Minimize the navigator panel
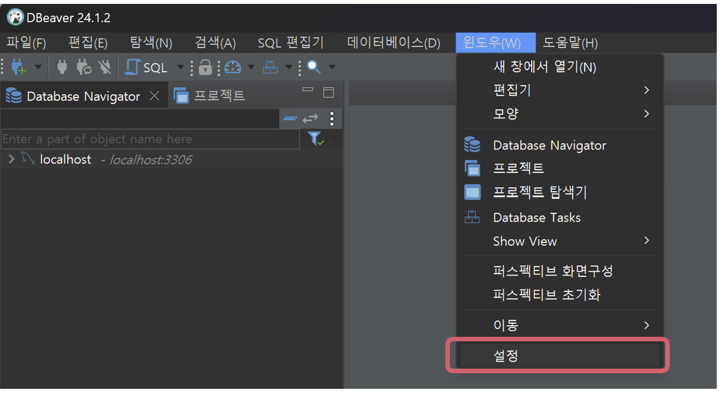This screenshot has height=394, width=720. coord(307,90)
